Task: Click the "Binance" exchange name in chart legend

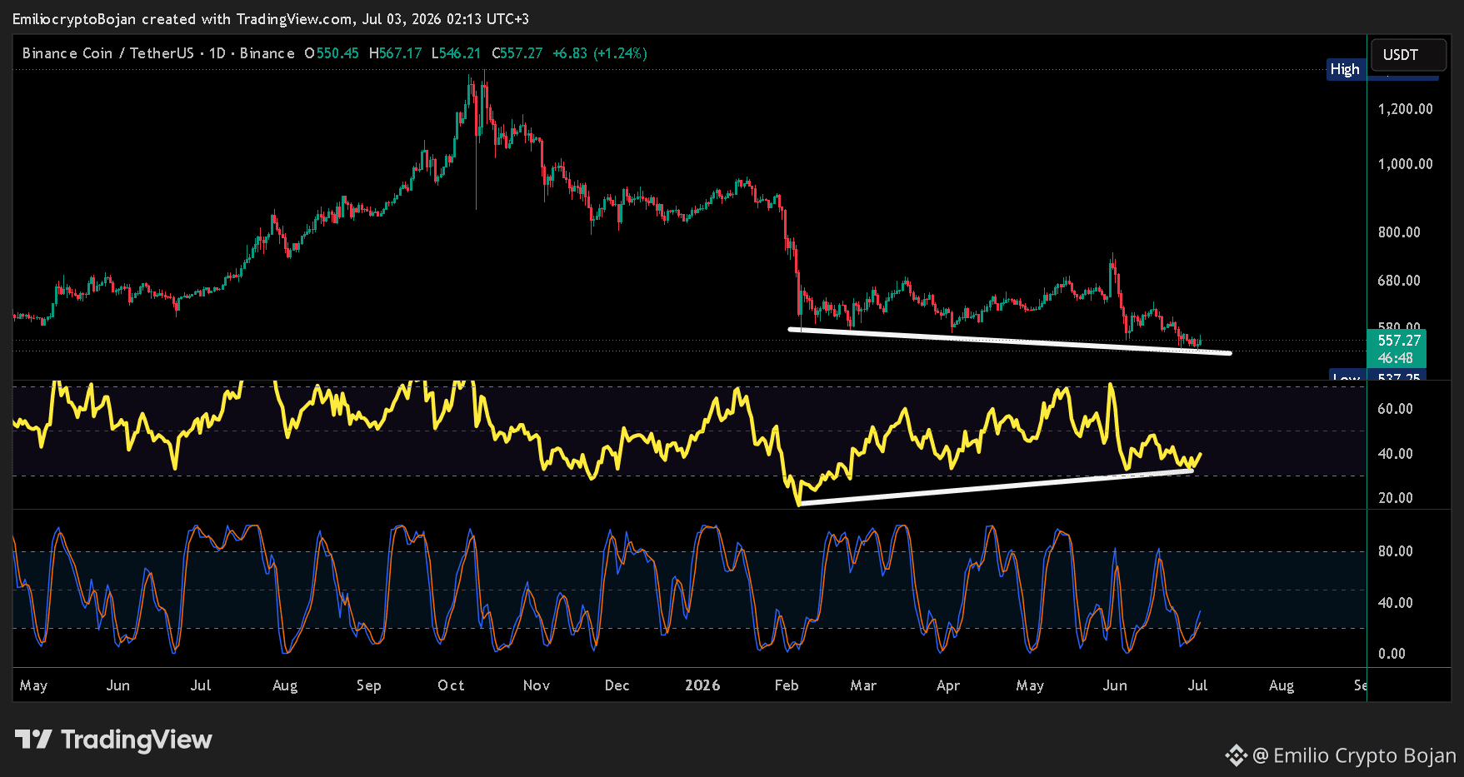Action: (267, 53)
